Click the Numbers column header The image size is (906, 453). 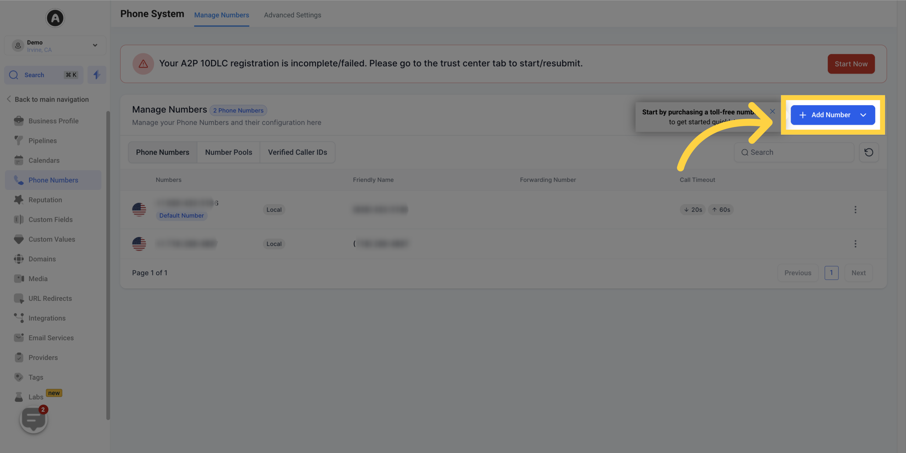point(168,180)
